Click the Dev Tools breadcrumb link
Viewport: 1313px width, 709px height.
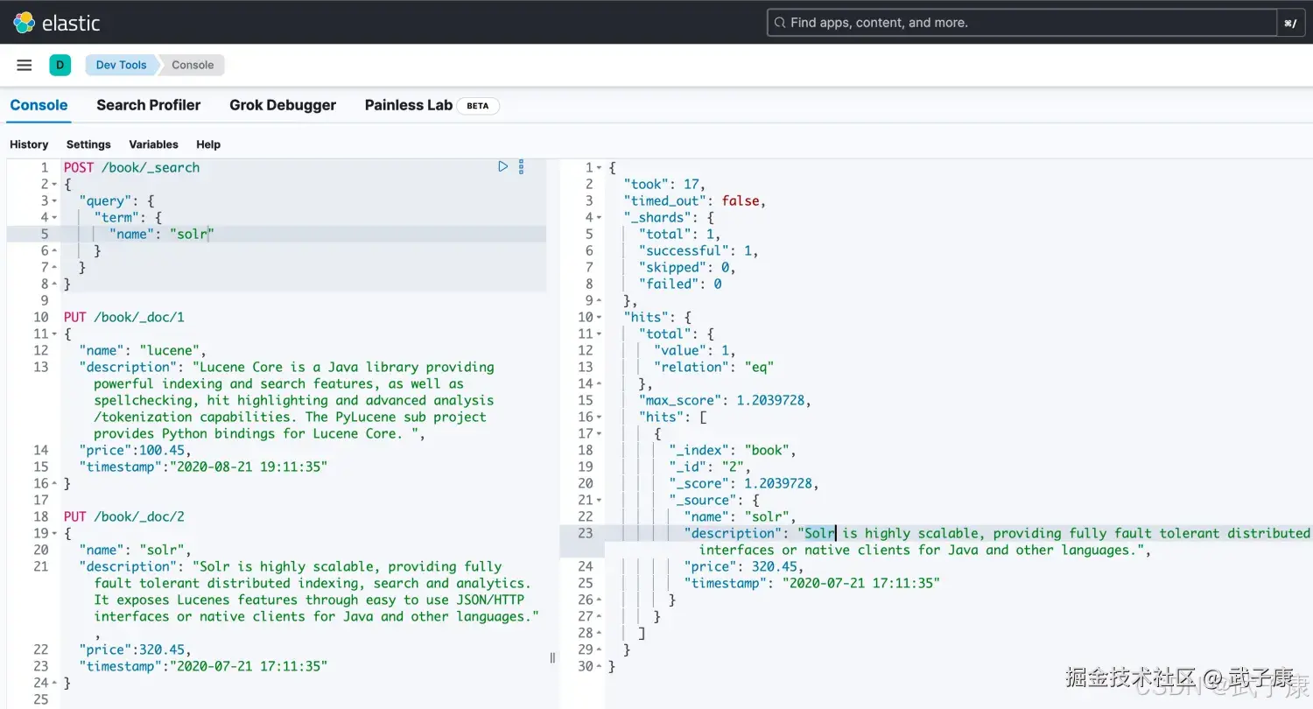click(121, 65)
